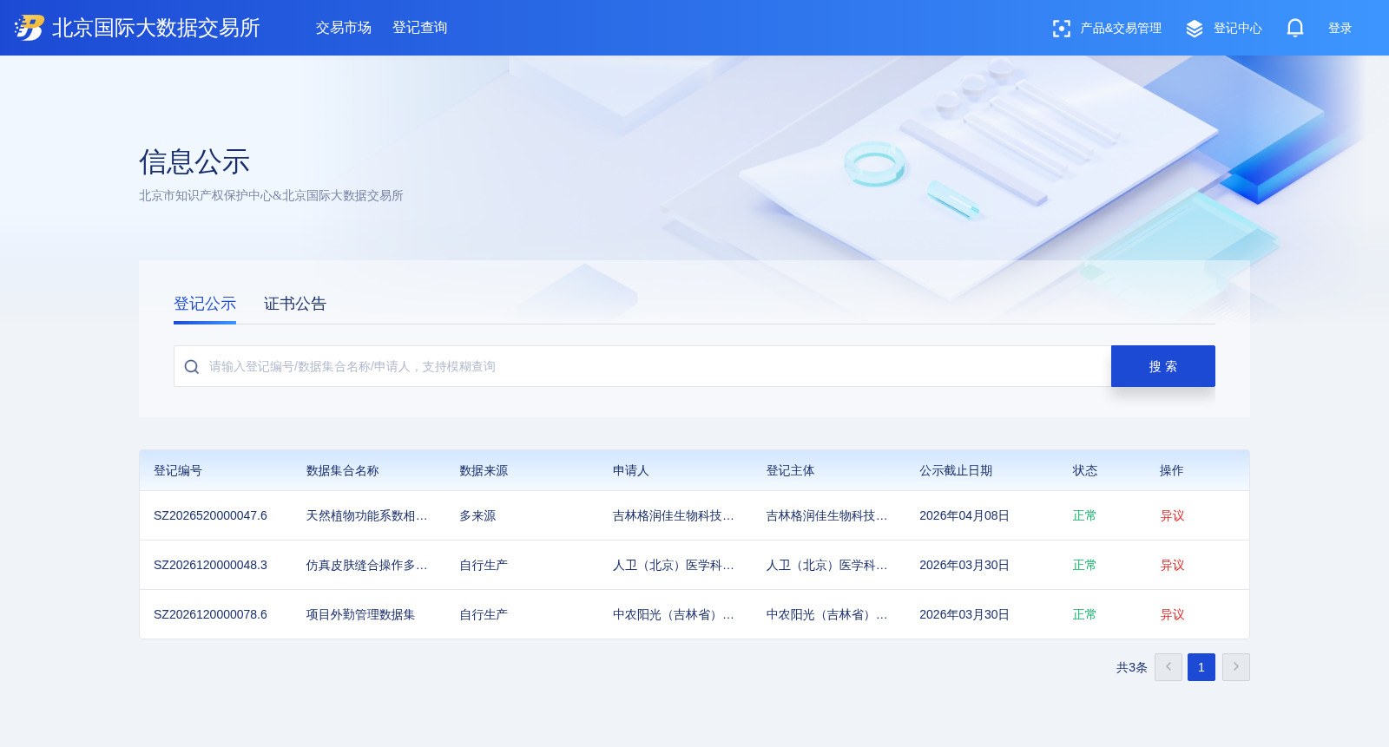The height and width of the screenshot is (747, 1389).
Task: Click 正常 status for SZ2026120000078.6
Action: point(1084,614)
